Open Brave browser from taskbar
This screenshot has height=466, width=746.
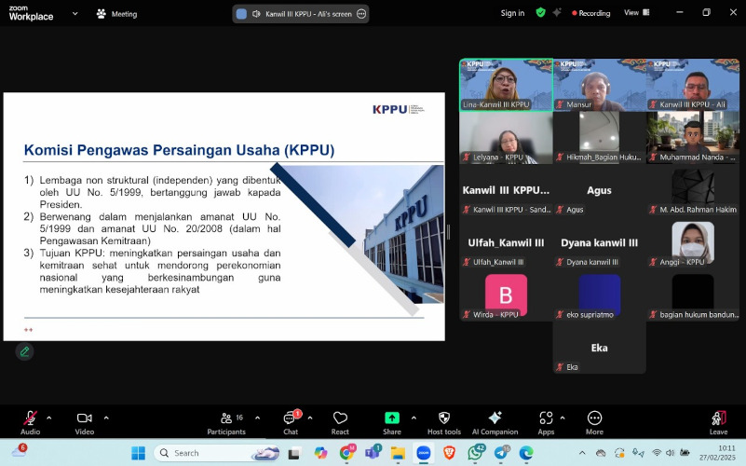(449, 453)
